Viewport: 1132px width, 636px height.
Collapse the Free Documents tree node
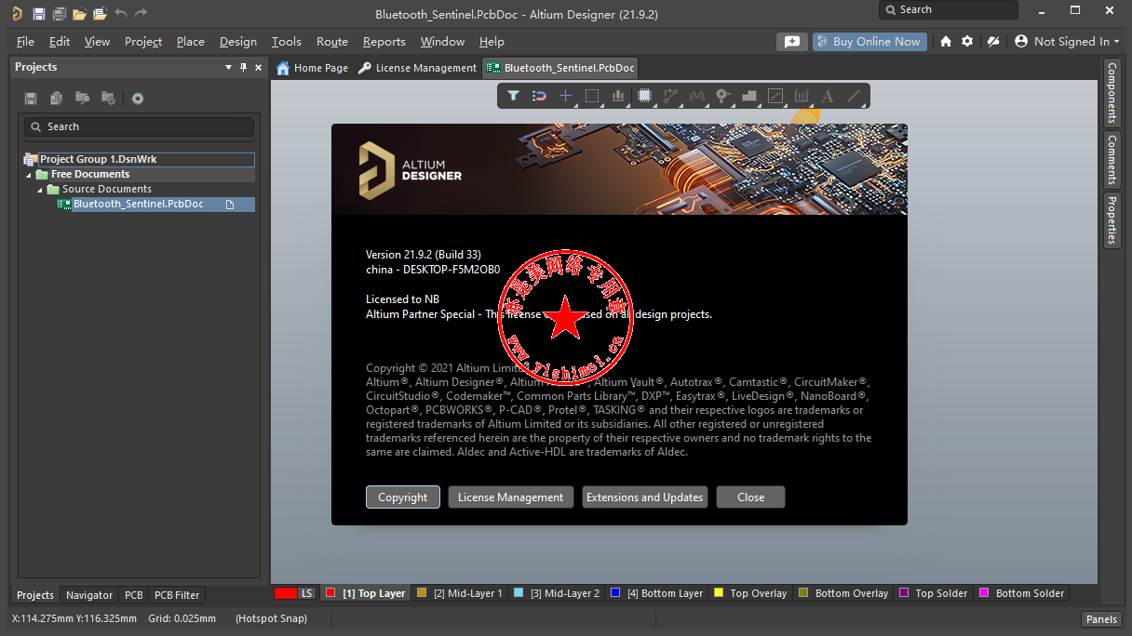pos(29,175)
